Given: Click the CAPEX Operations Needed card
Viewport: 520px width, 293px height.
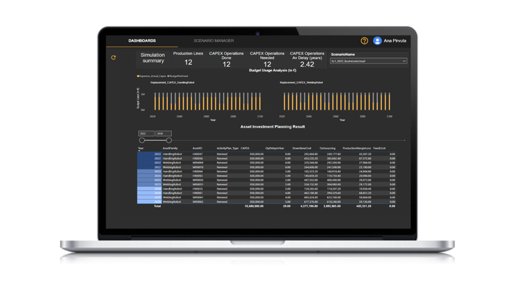Looking at the screenshot, I should [267, 60].
